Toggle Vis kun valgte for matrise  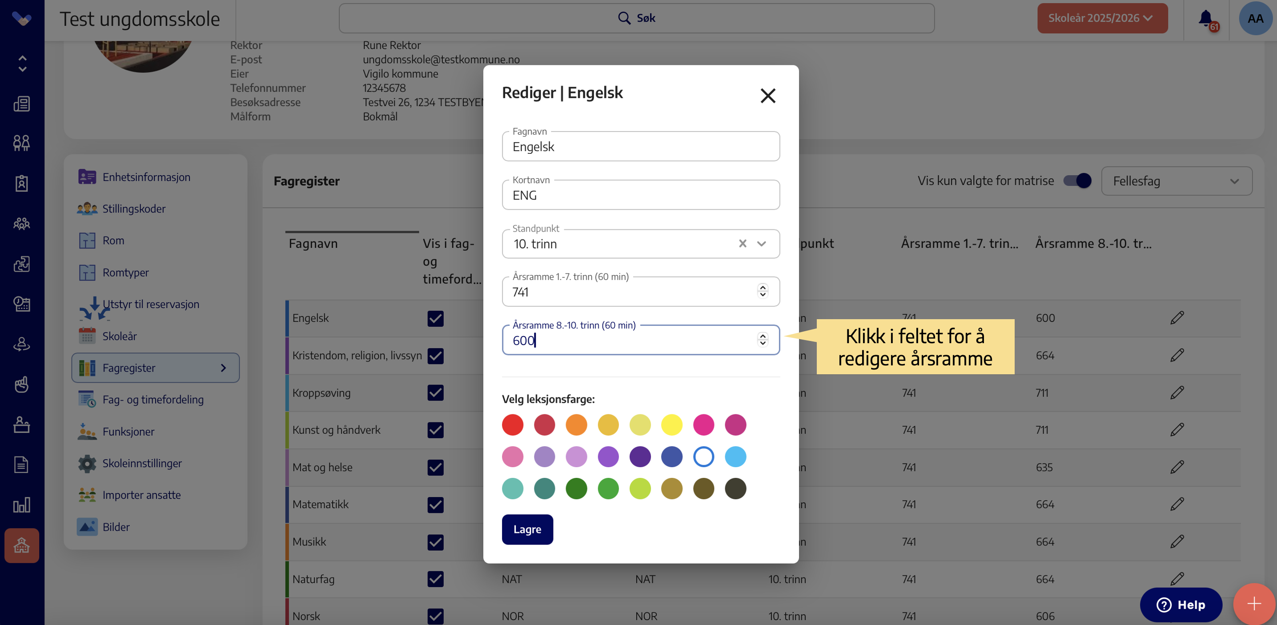pyautogui.click(x=1077, y=180)
